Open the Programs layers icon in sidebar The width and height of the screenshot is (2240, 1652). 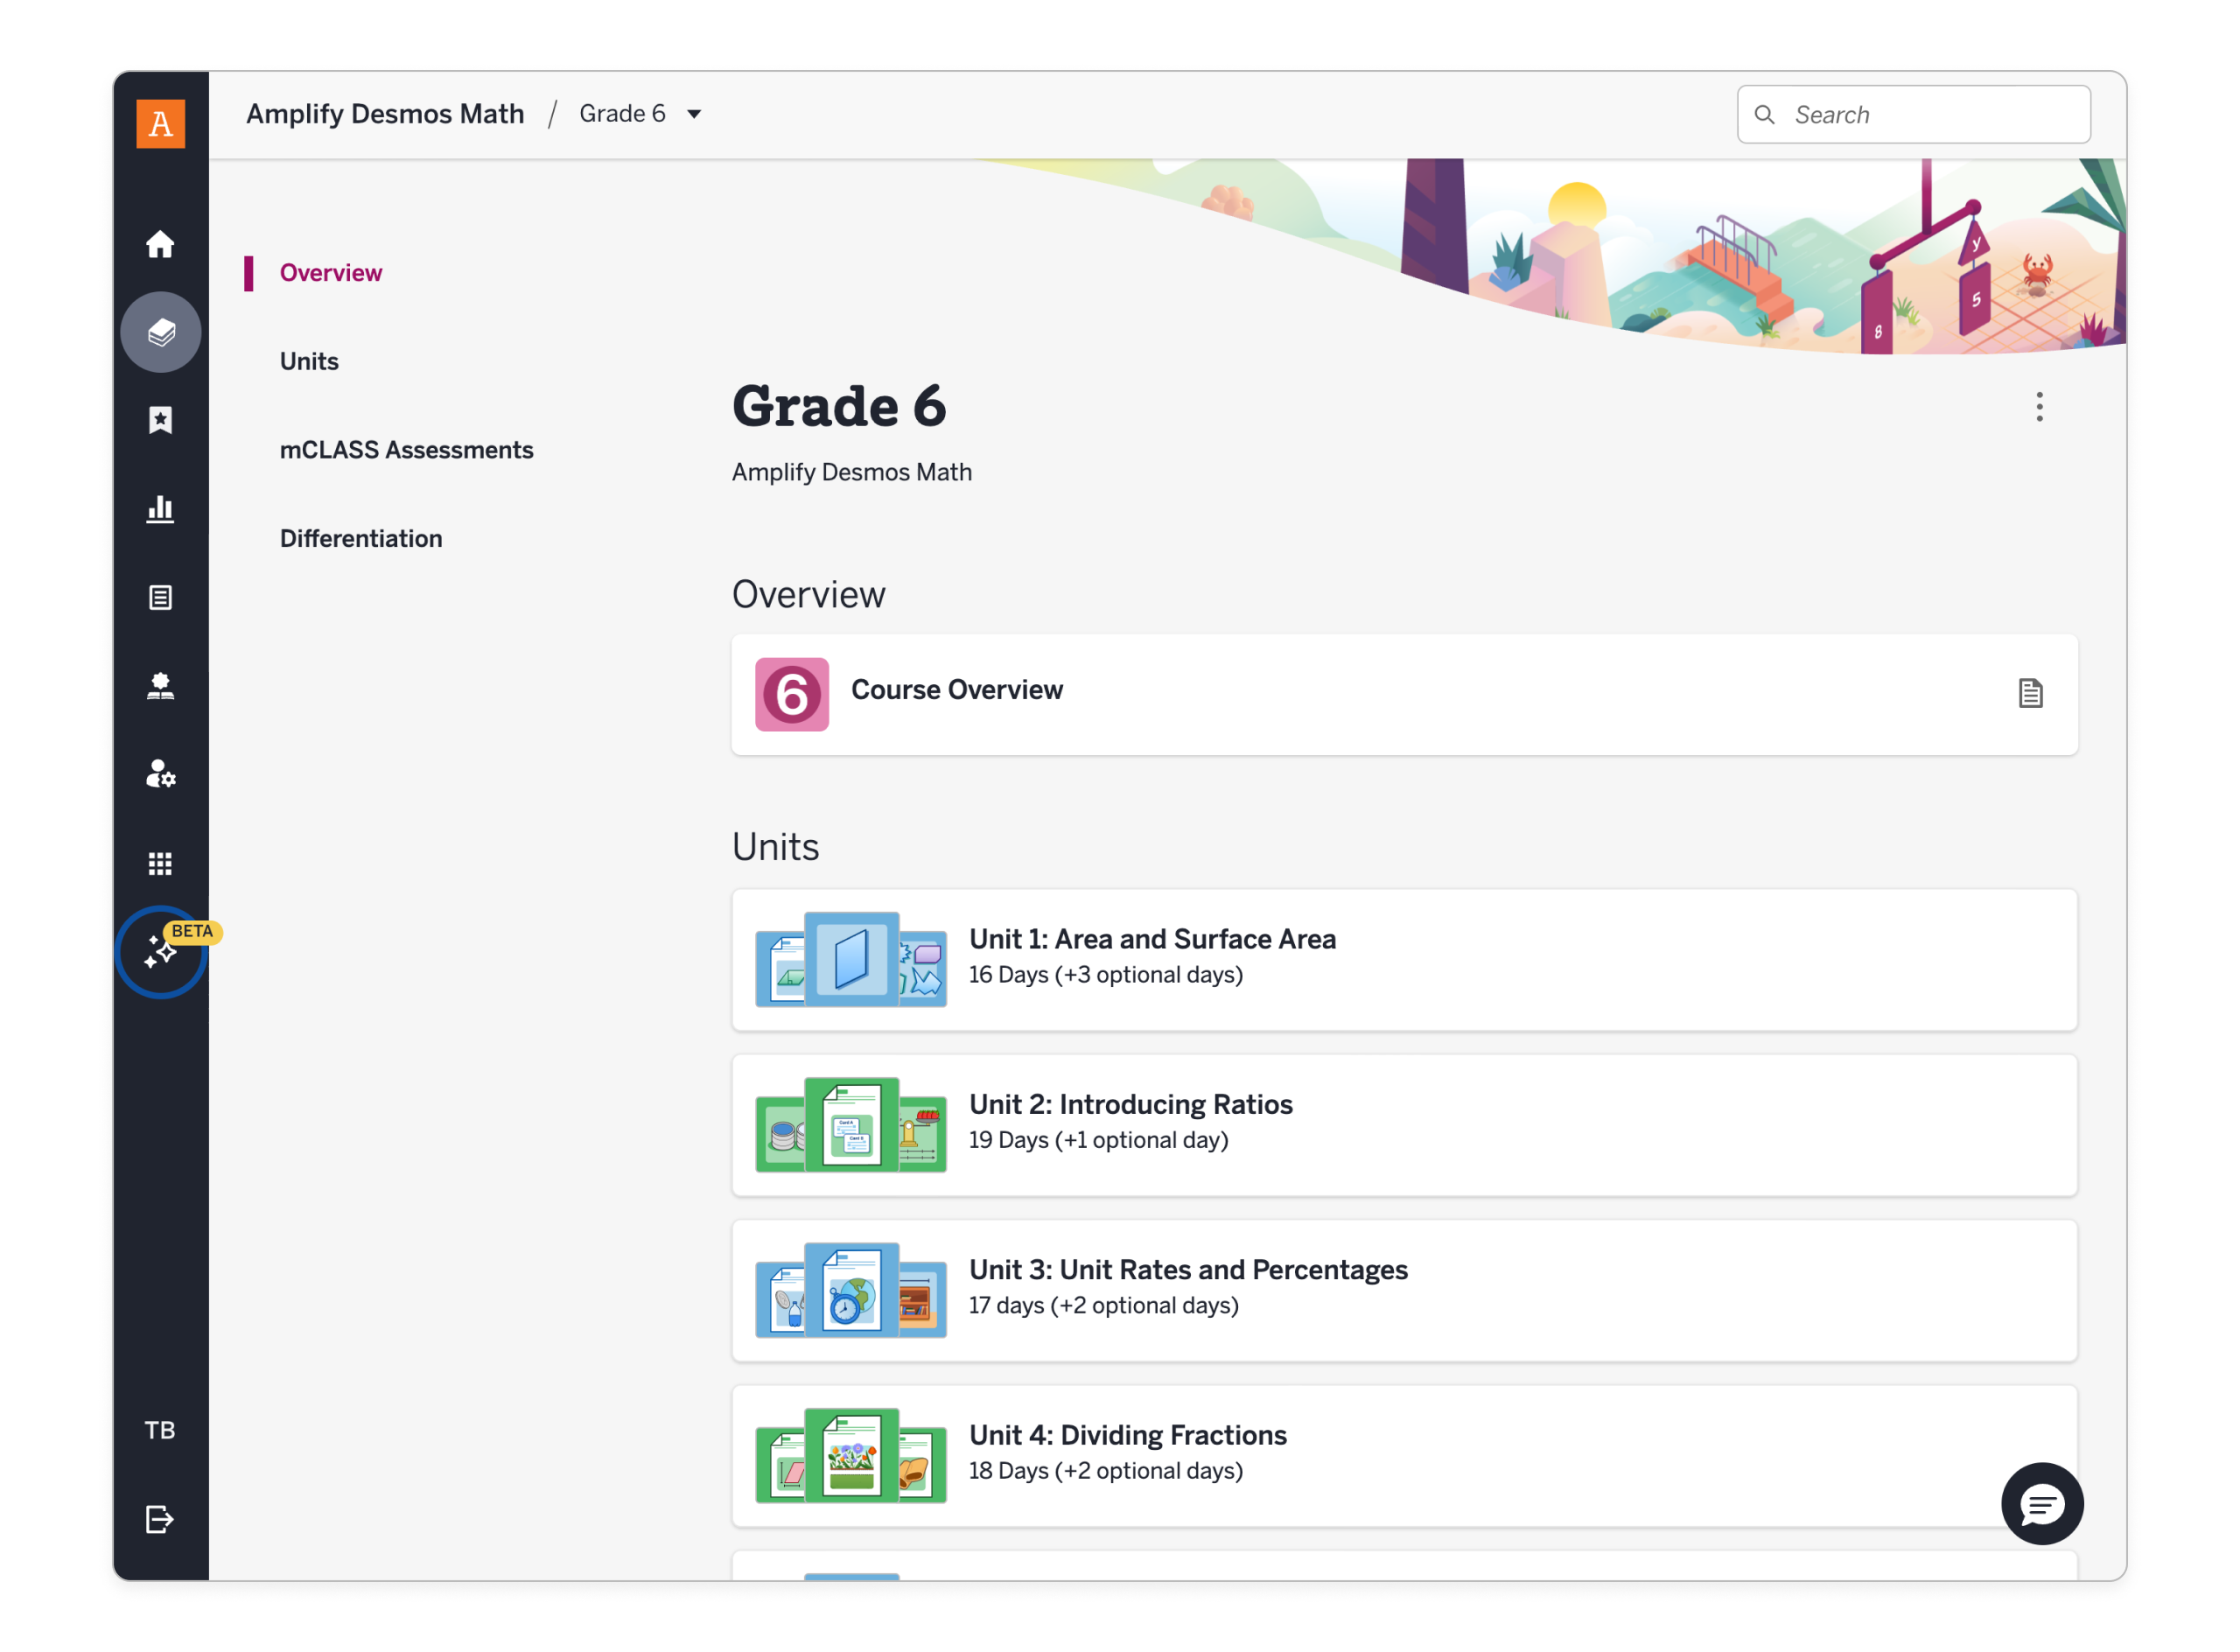click(161, 333)
